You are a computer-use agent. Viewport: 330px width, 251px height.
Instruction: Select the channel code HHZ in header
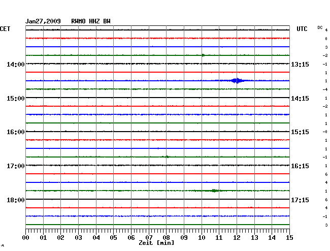tap(94, 21)
